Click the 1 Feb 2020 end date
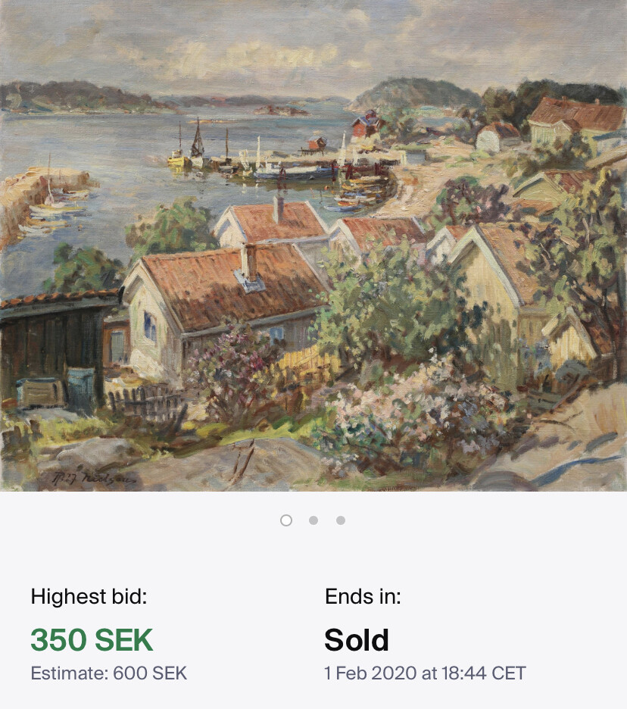Screen dimensions: 627x709 [x=425, y=673]
